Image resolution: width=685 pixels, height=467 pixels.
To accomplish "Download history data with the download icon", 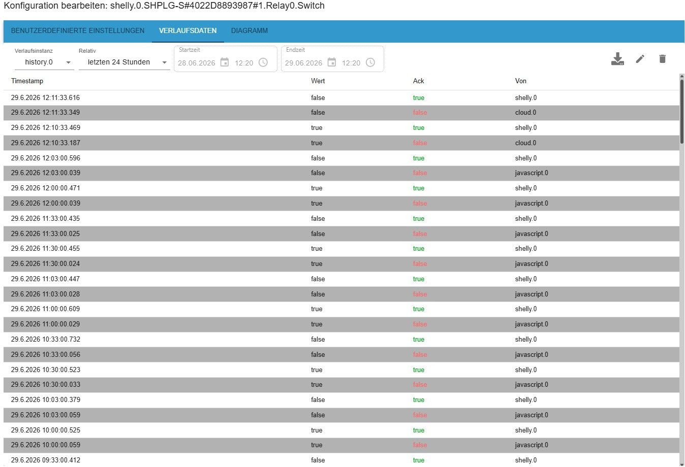I will click(617, 59).
